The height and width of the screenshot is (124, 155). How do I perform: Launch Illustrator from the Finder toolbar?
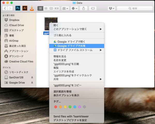tap(25, 8)
